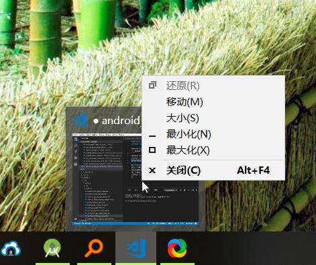Image resolution: width=316 pixels, height=265 pixels.
Task: Launch the orange magnifier search app
Action: pyautogui.click(x=94, y=248)
